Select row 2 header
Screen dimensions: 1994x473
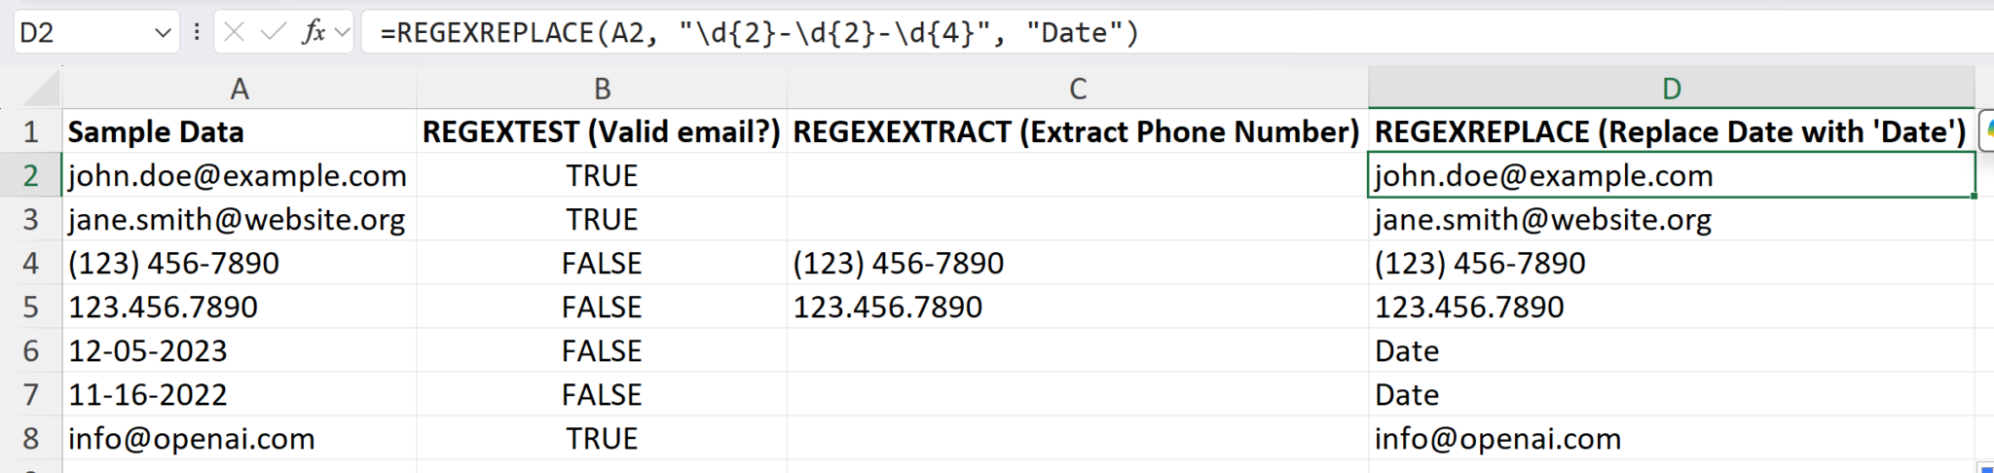click(31, 175)
